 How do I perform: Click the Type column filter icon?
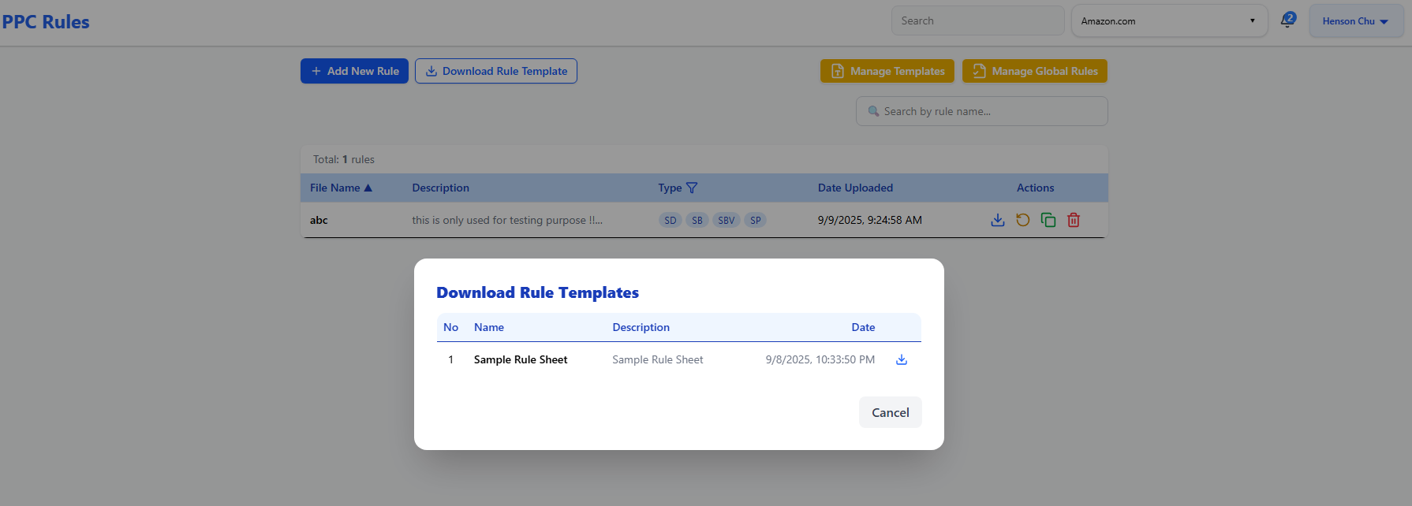coord(692,188)
